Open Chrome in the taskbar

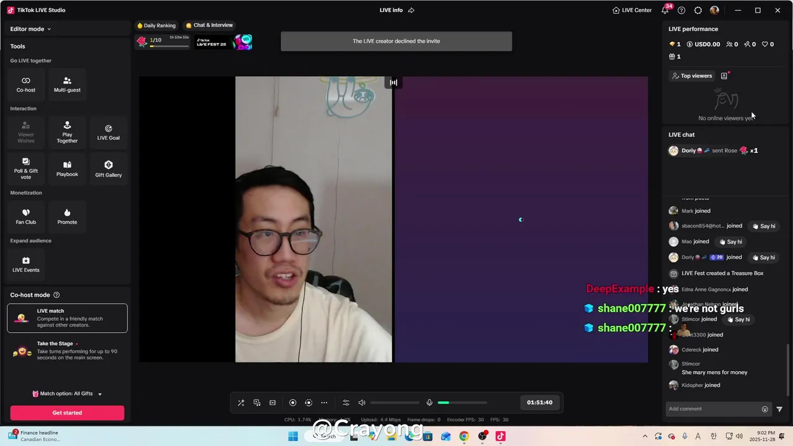[x=464, y=436]
